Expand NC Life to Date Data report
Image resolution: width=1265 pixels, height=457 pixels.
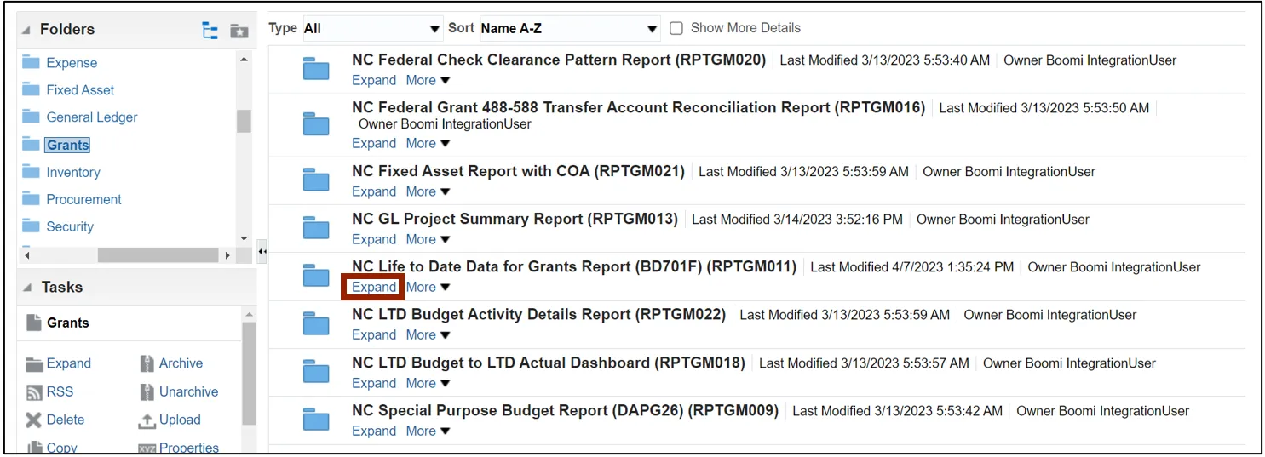point(374,287)
